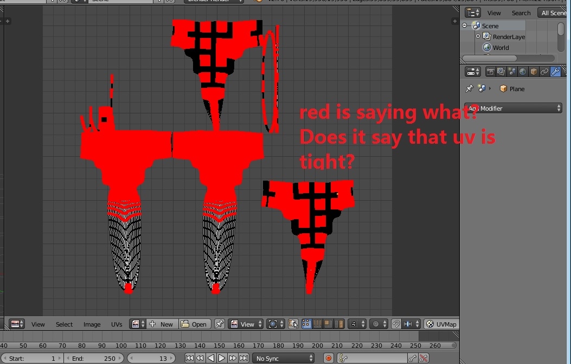
Task: Delete keyframe with crossed-key icon
Action: coord(423,358)
